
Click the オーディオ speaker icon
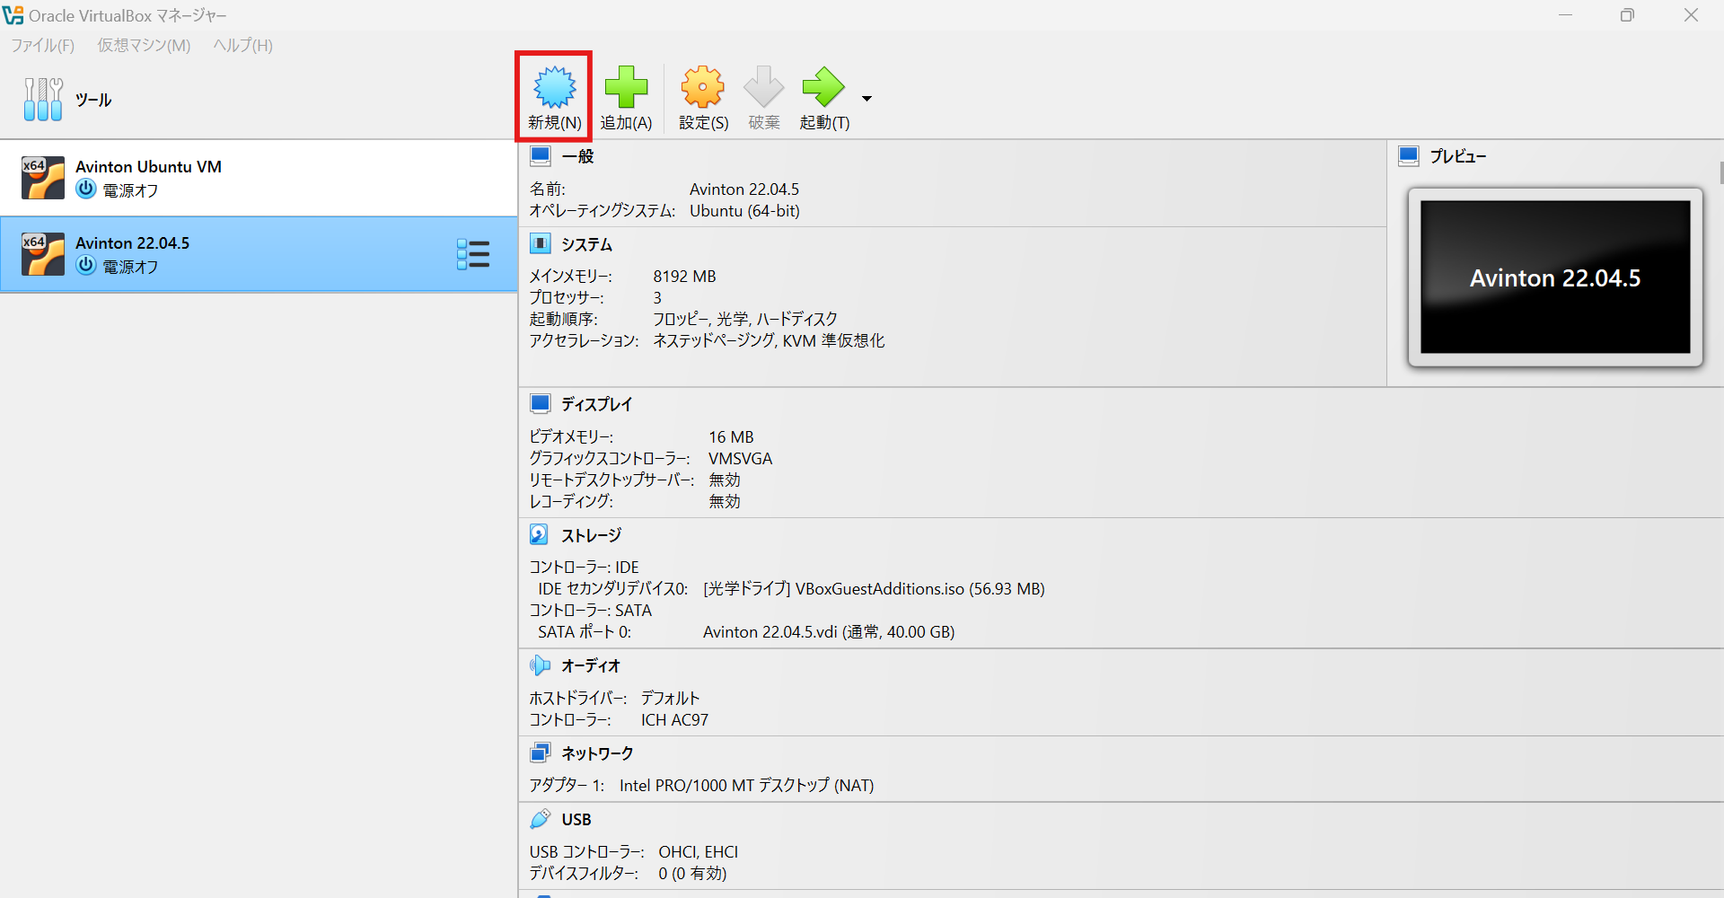pyautogui.click(x=540, y=665)
